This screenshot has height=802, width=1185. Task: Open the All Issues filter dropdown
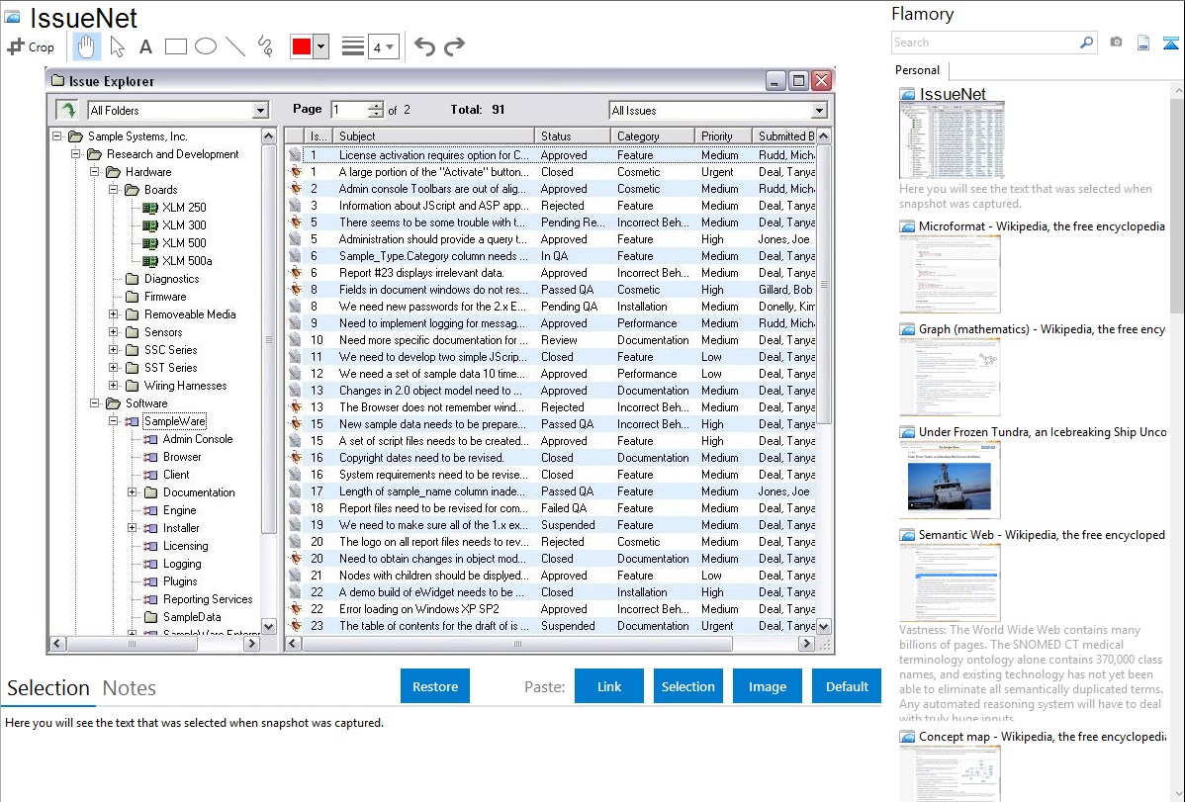point(819,111)
